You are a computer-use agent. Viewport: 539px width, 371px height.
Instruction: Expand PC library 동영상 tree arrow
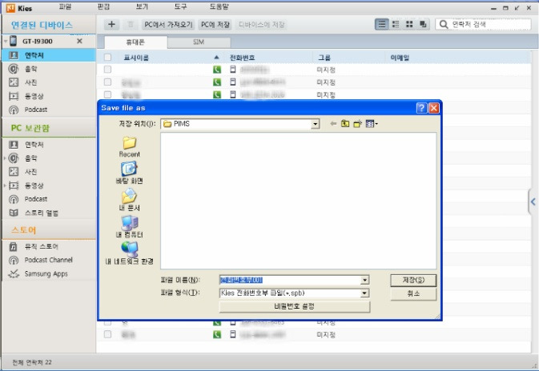coord(5,185)
